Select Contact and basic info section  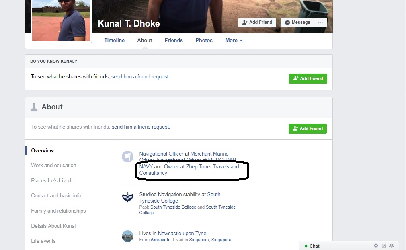[56, 196]
